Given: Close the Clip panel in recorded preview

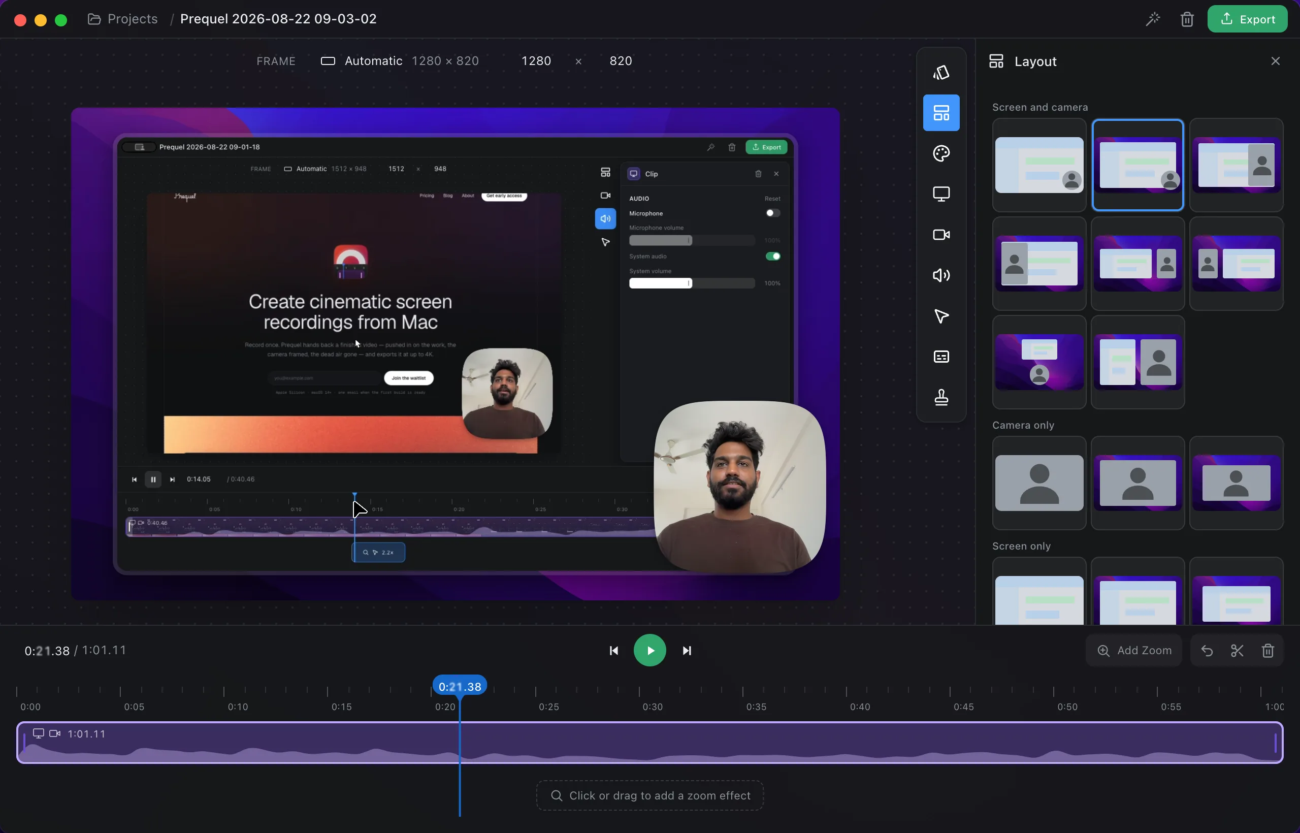Looking at the screenshot, I should [x=776, y=174].
